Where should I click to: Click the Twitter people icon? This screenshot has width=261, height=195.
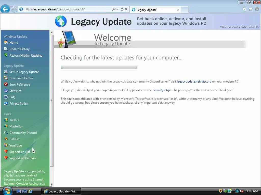pos(6,120)
